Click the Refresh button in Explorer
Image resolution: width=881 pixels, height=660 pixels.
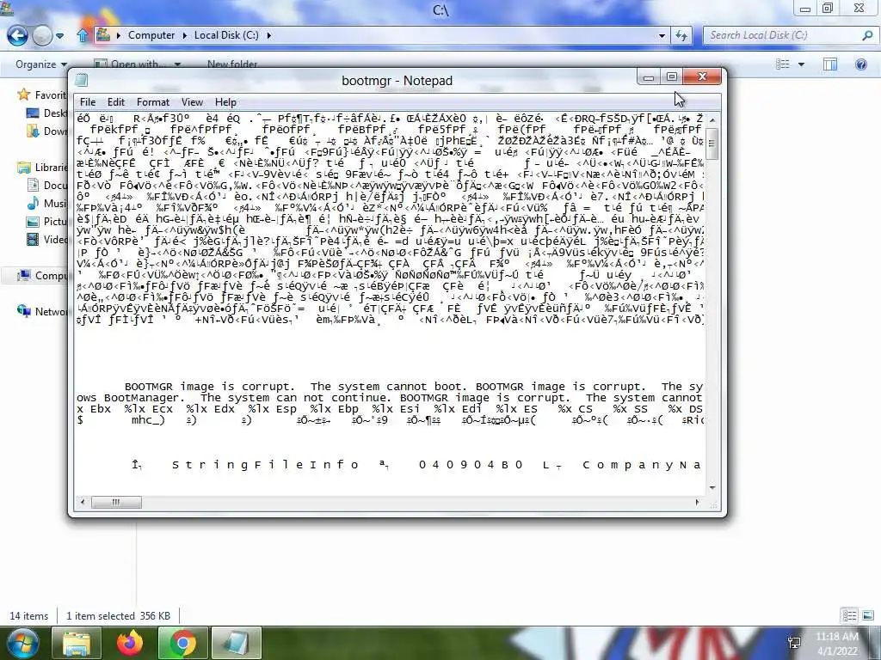(x=681, y=35)
